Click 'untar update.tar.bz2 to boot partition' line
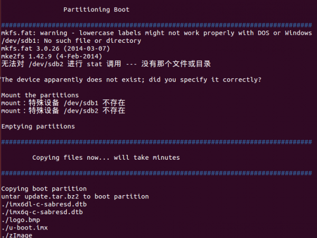Screen dimensions: 317x238 (75, 196)
